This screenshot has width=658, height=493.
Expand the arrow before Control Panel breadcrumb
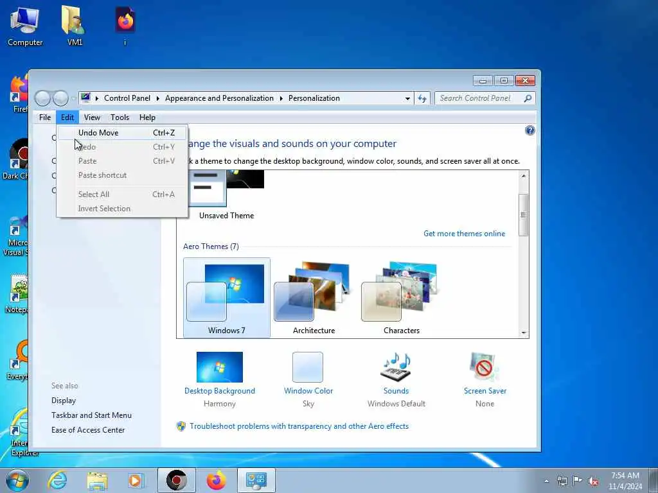[x=97, y=98]
